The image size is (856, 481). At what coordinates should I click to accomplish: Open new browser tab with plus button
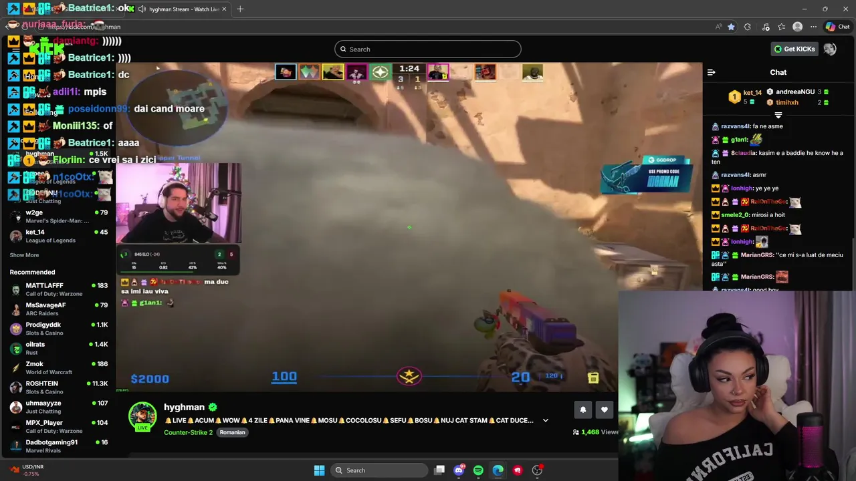(x=240, y=9)
